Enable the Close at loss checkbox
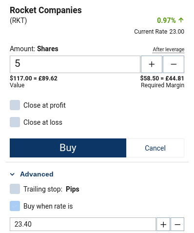Viewport: 194px width, 233px height. (15, 122)
